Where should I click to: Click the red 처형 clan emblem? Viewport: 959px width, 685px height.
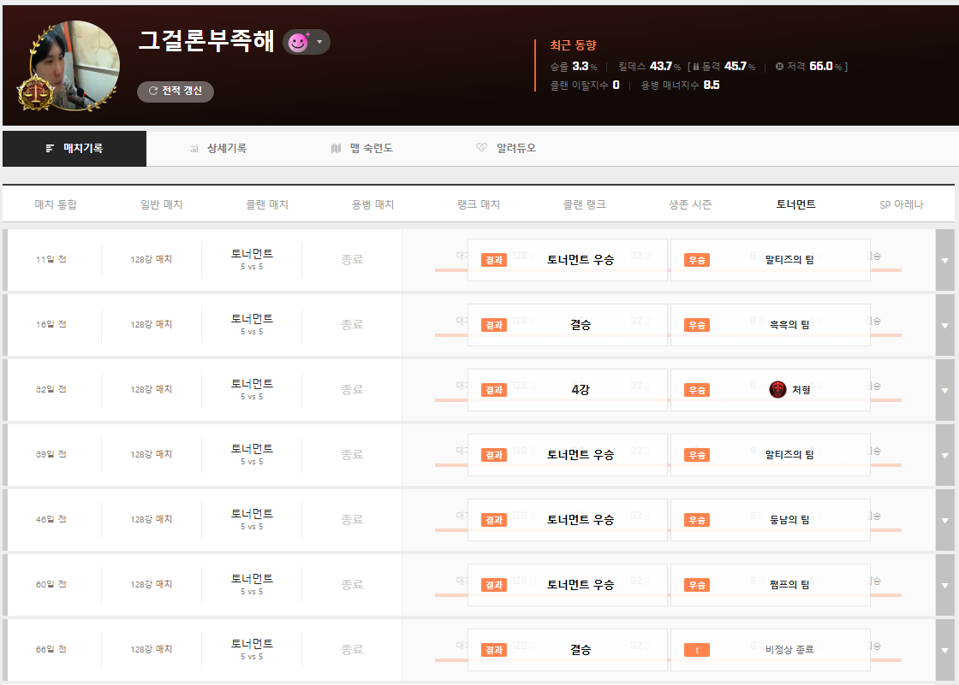tap(777, 390)
